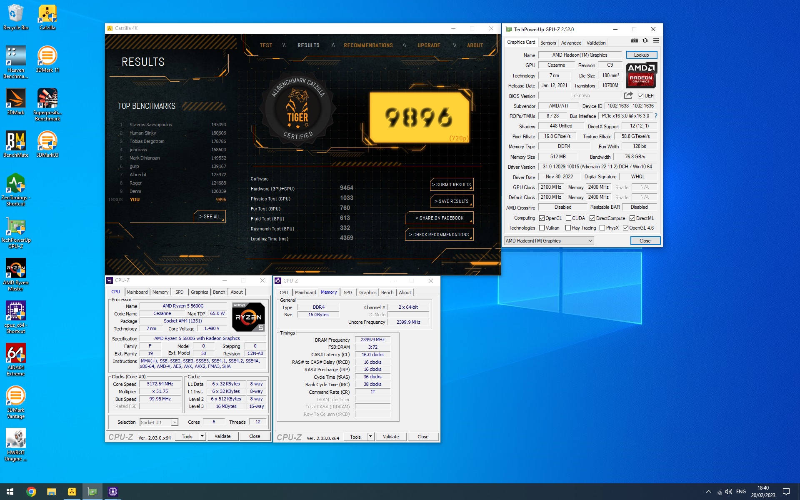Launch AIDA64 Extreme desktop icon
800x500 pixels.
coord(15,360)
